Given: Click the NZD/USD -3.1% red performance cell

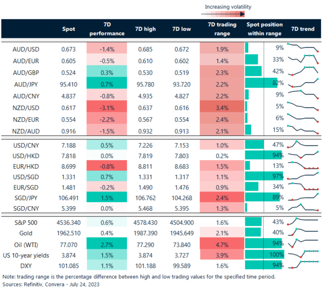Looking at the screenshot, I should pyautogui.click(x=107, y=107).
